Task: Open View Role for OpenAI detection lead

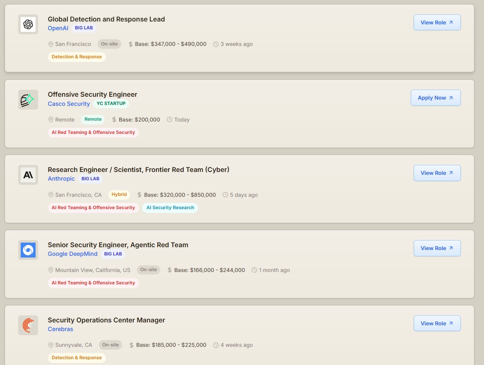Action: pyautogui.click(x=437, y=22)
